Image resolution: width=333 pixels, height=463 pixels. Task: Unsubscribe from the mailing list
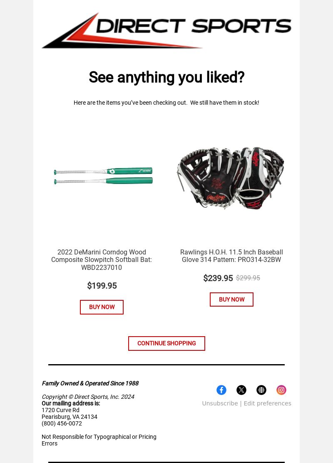click(220, 403)
